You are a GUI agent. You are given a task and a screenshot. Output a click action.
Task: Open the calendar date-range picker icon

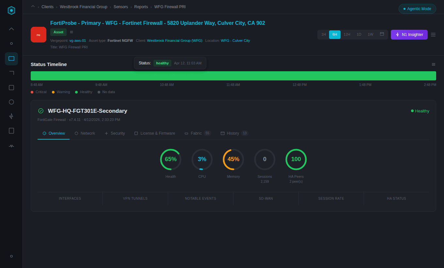(x=382, y=34)
